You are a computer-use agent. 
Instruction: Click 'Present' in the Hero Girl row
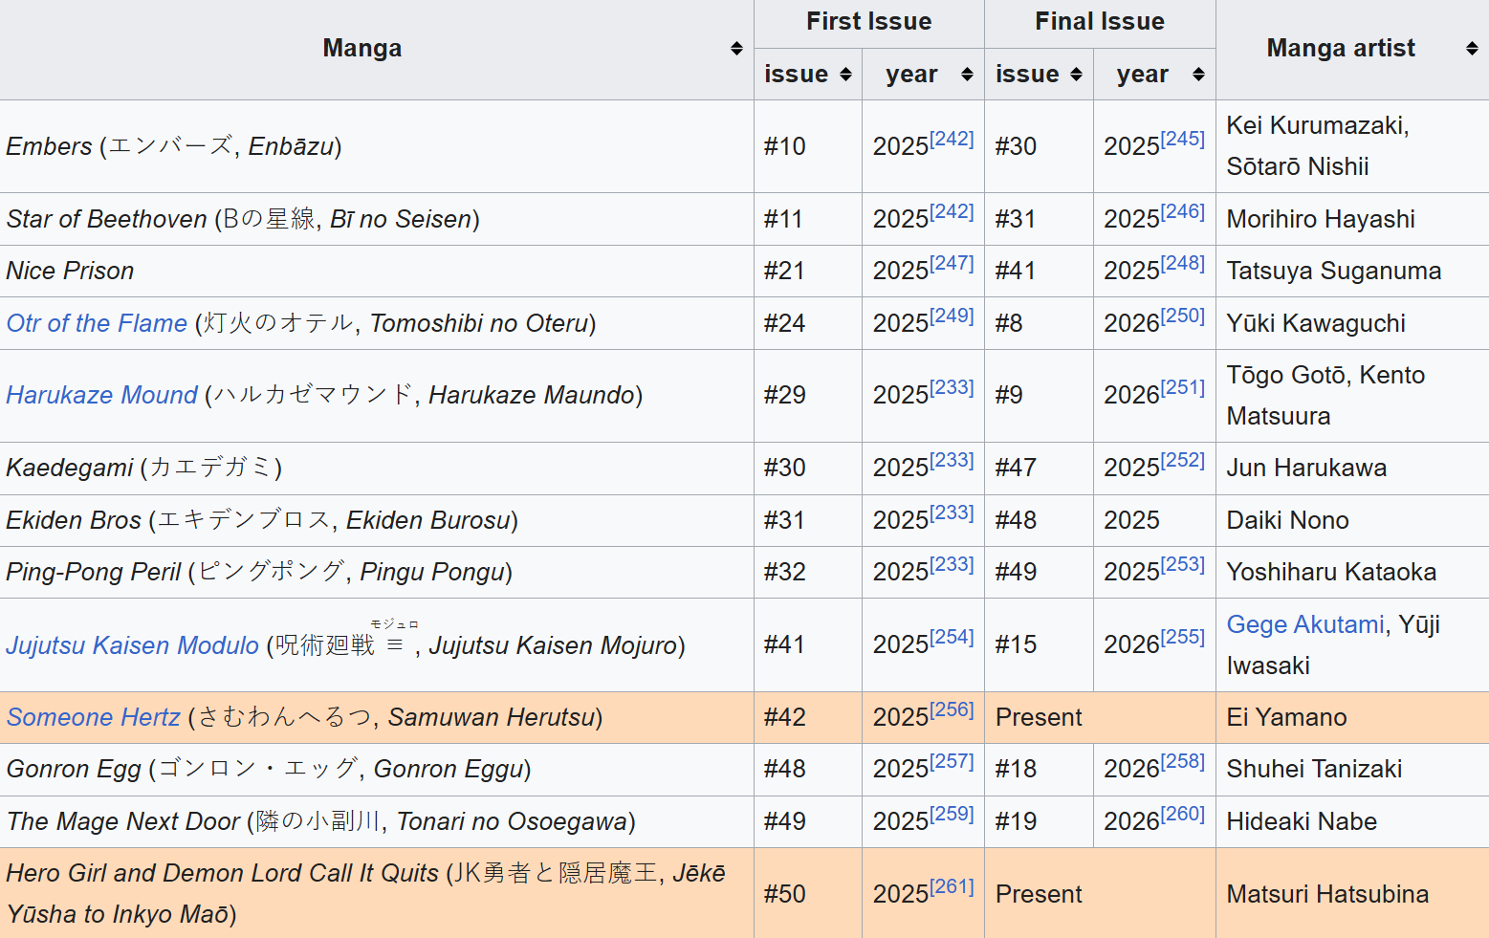[x=1039, y=894]
